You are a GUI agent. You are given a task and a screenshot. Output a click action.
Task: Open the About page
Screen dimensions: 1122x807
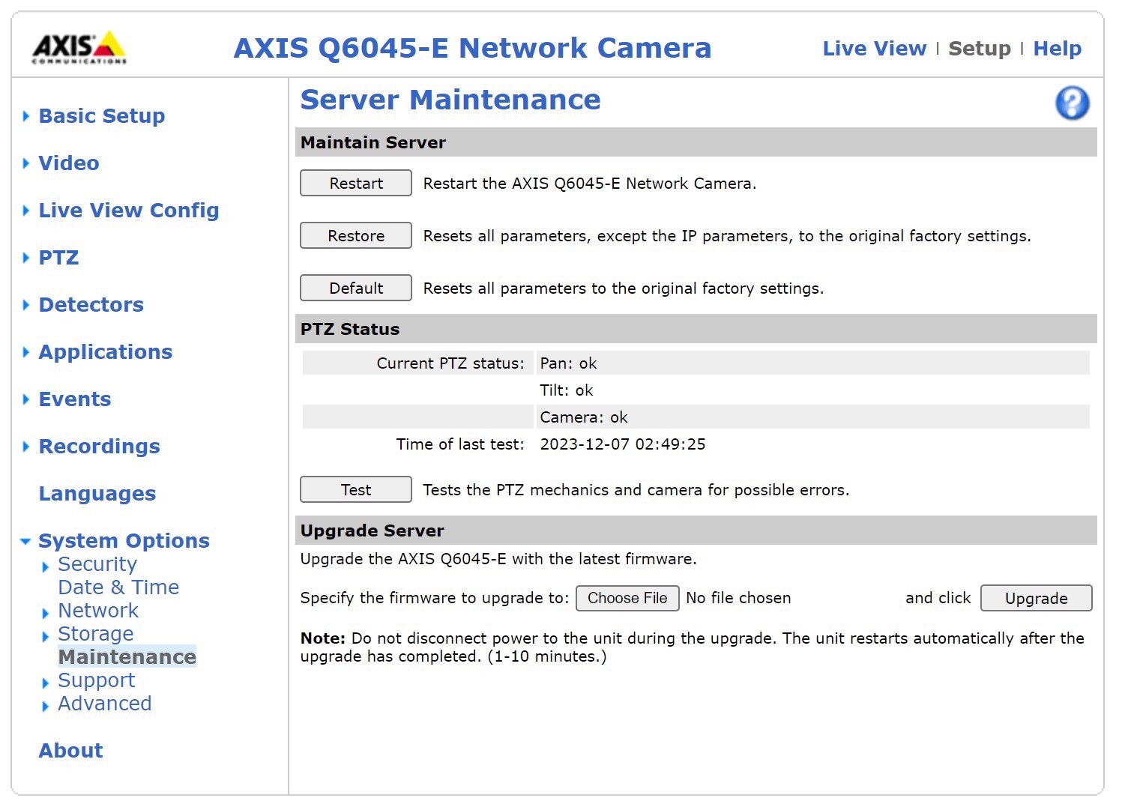click(71, 751)
